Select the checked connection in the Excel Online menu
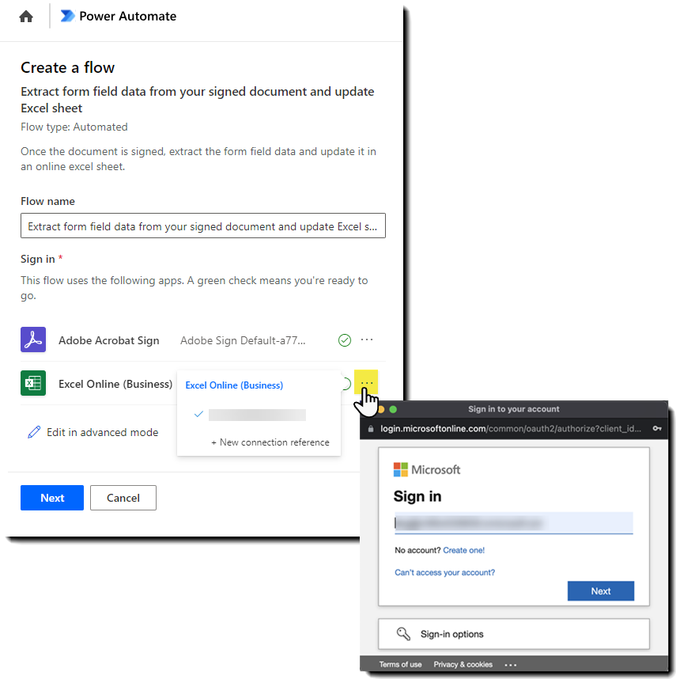This screenshot has height=679, width=676. point(257,415)
